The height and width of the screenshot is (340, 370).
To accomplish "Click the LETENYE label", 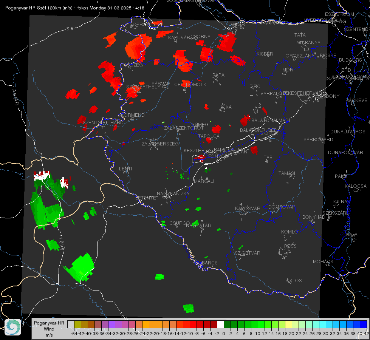I will click(x=146, y=198).
